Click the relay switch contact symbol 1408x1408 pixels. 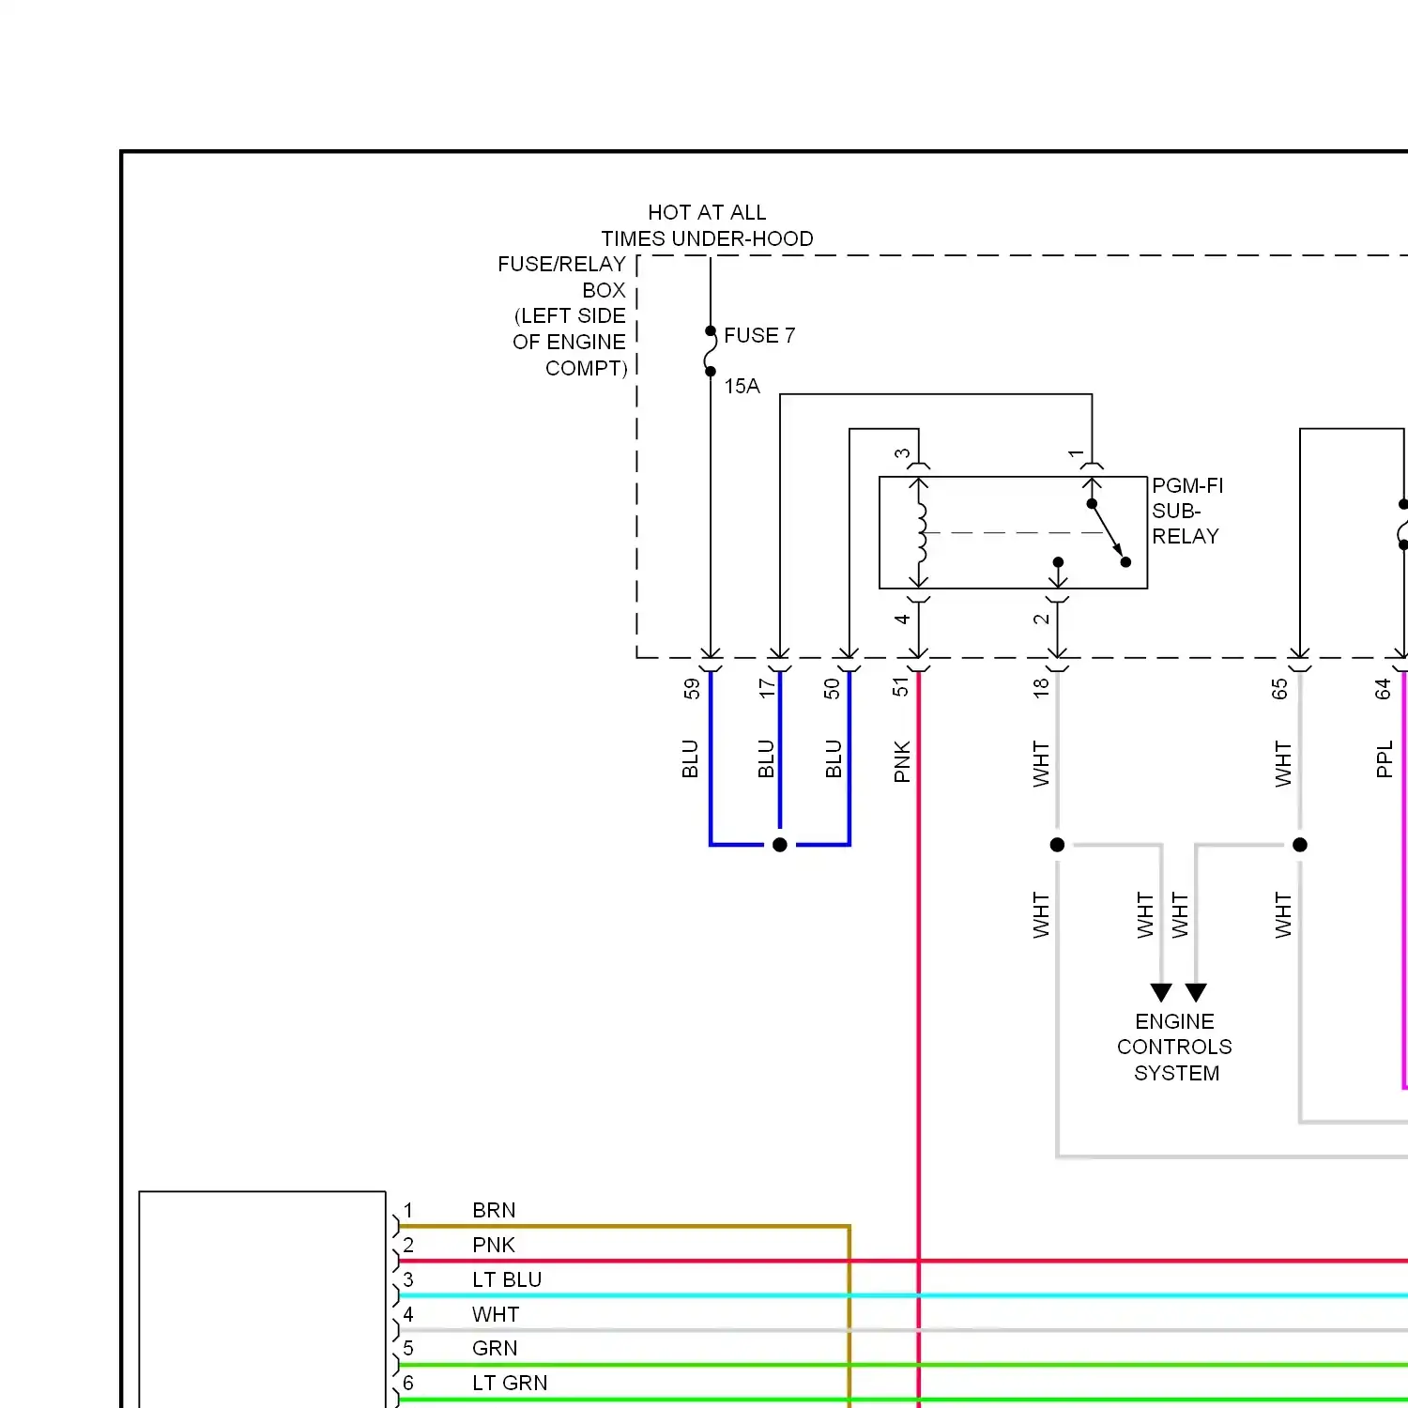(1109, 533)
